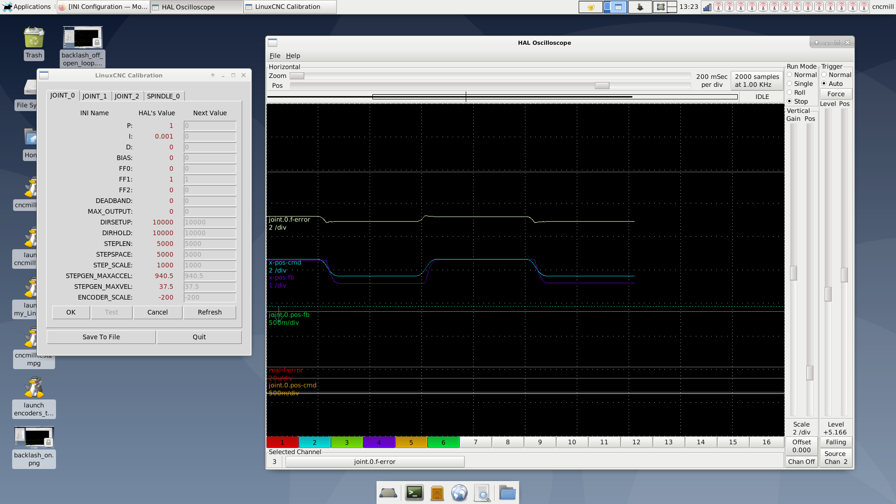Select Roll run mode
The image size is (896, 504).
[x=796, y=92]
